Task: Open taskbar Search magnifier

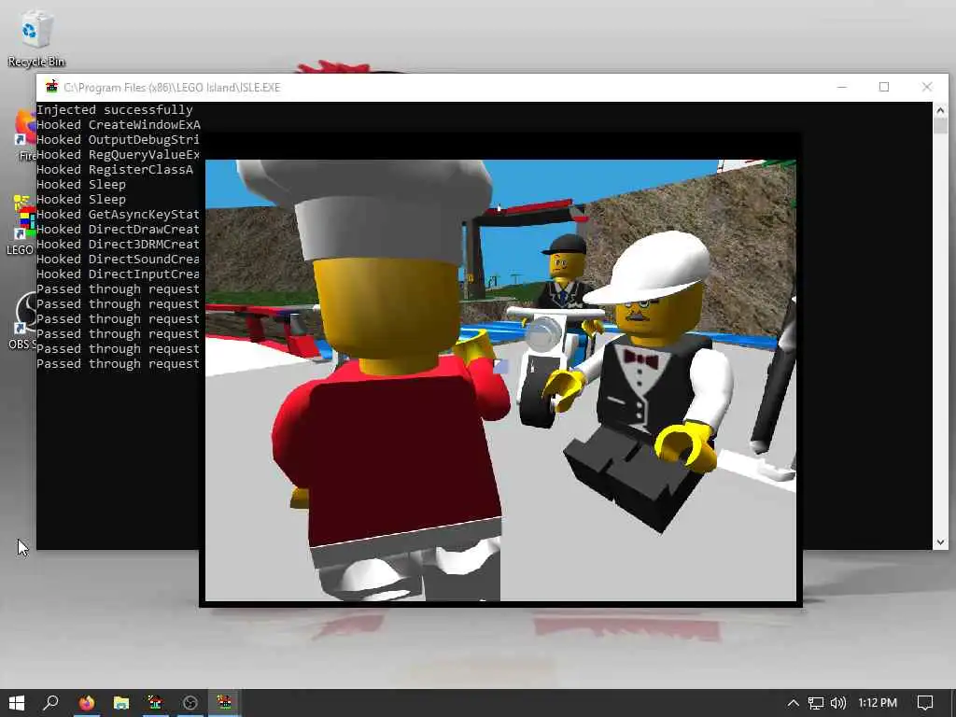Action: click(50, 703)
